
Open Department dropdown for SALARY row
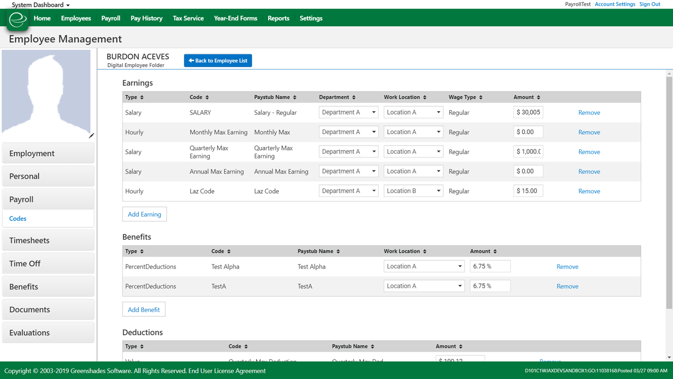point(349,113)
